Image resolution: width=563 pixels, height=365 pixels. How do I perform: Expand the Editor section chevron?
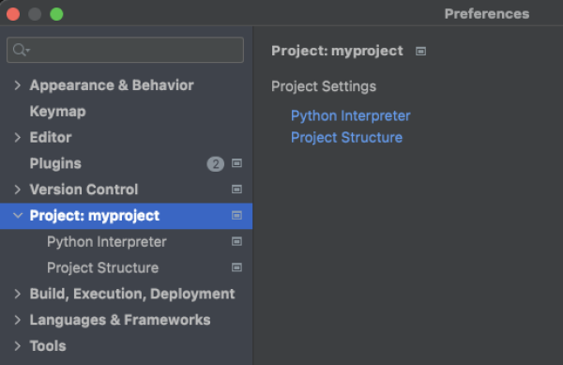17,137
